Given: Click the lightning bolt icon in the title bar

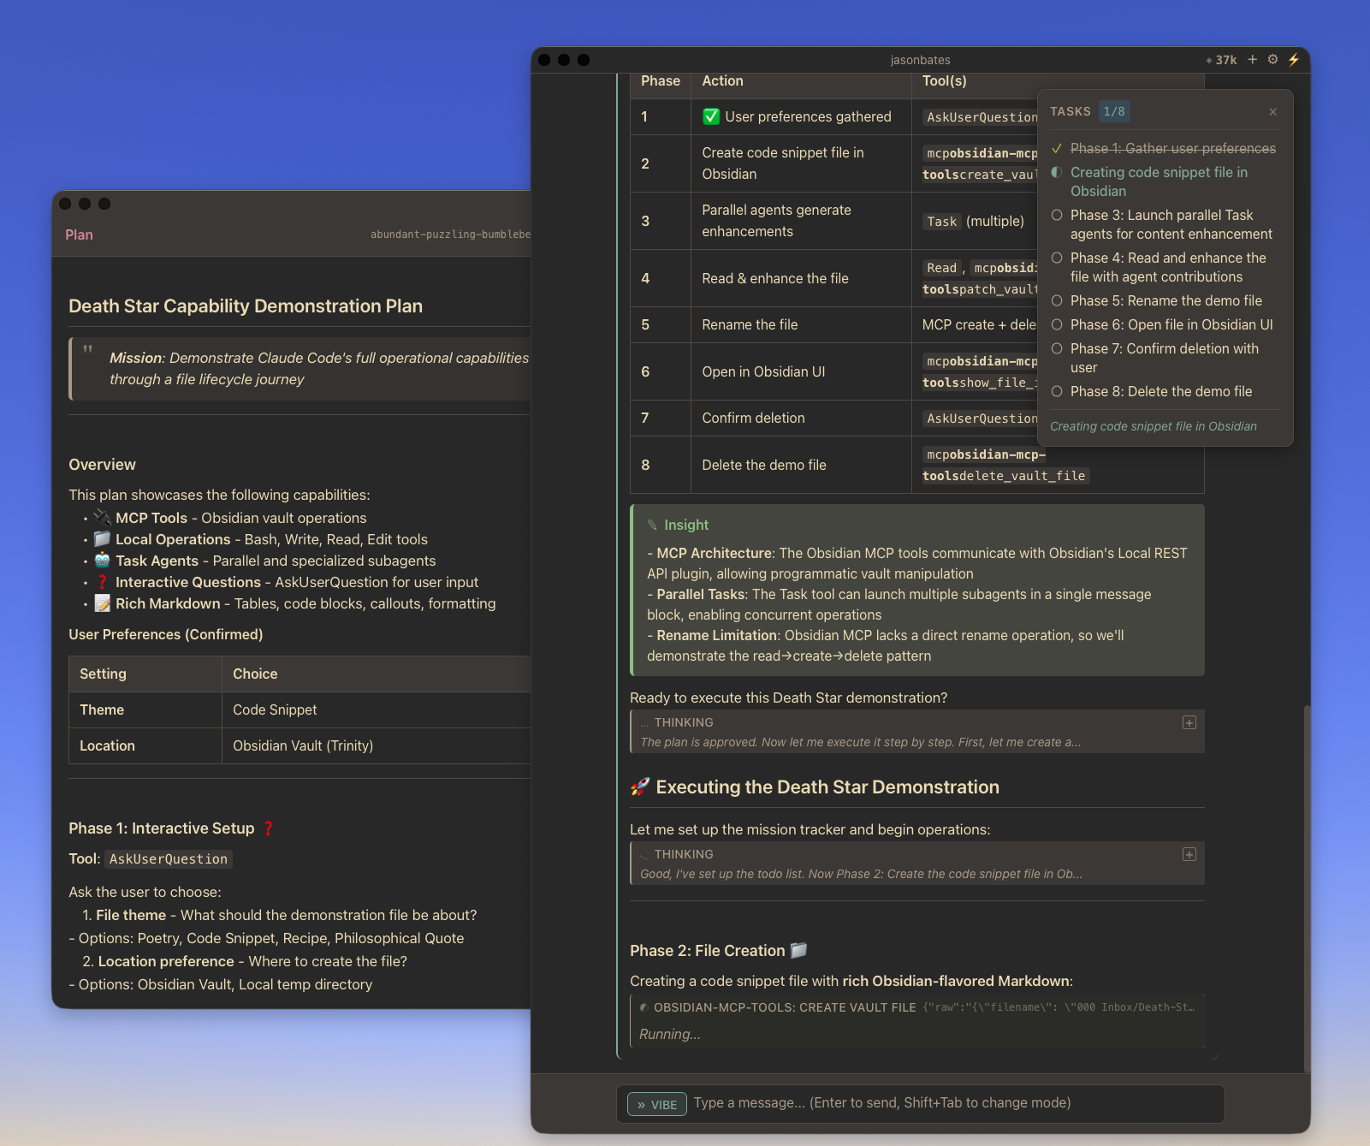Looking at the screenshot, I should (1294, 59).
